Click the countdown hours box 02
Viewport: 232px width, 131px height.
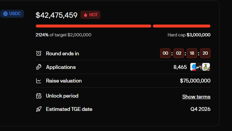click(x=178, y=53)
